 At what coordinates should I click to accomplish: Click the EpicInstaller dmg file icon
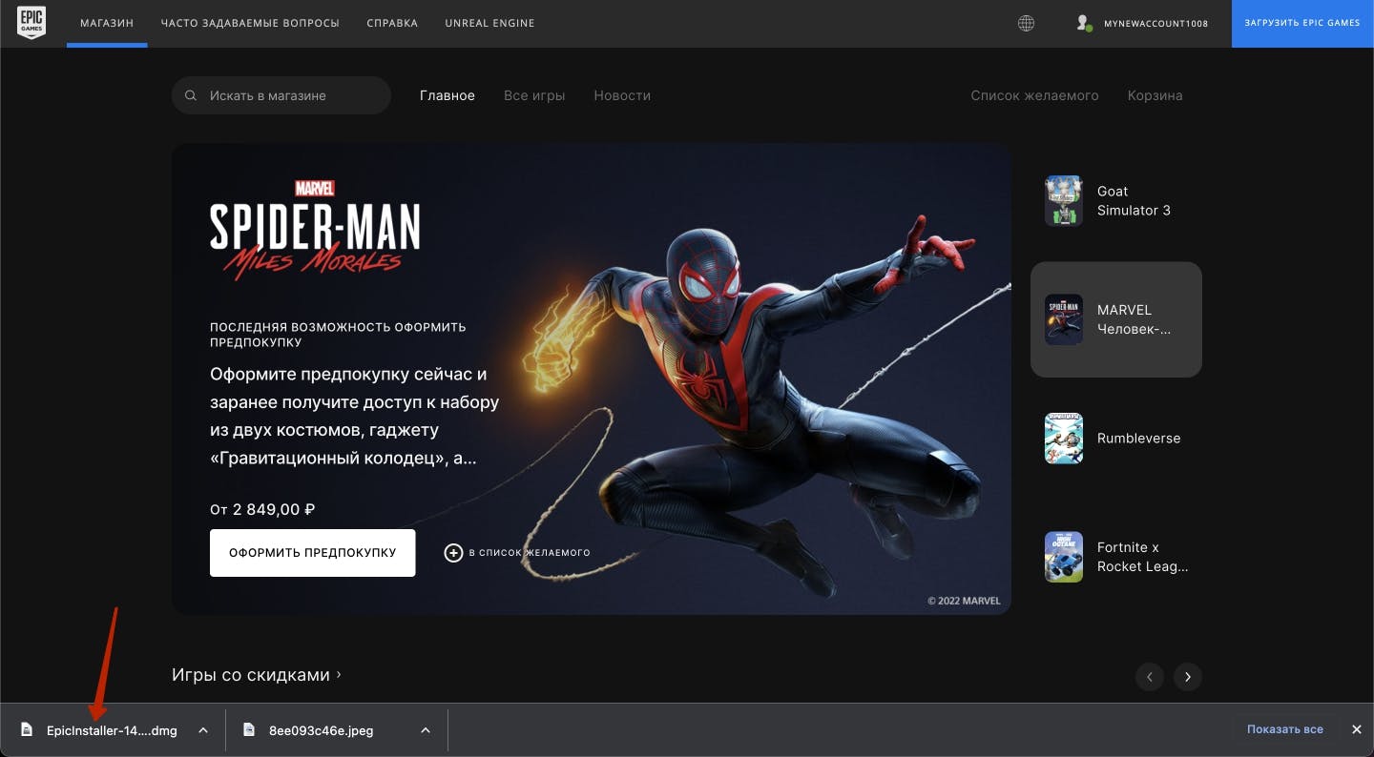point(27,730)
